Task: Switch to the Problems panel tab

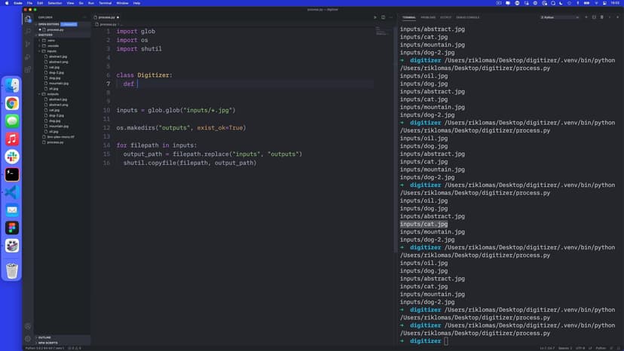Action: 428,17
